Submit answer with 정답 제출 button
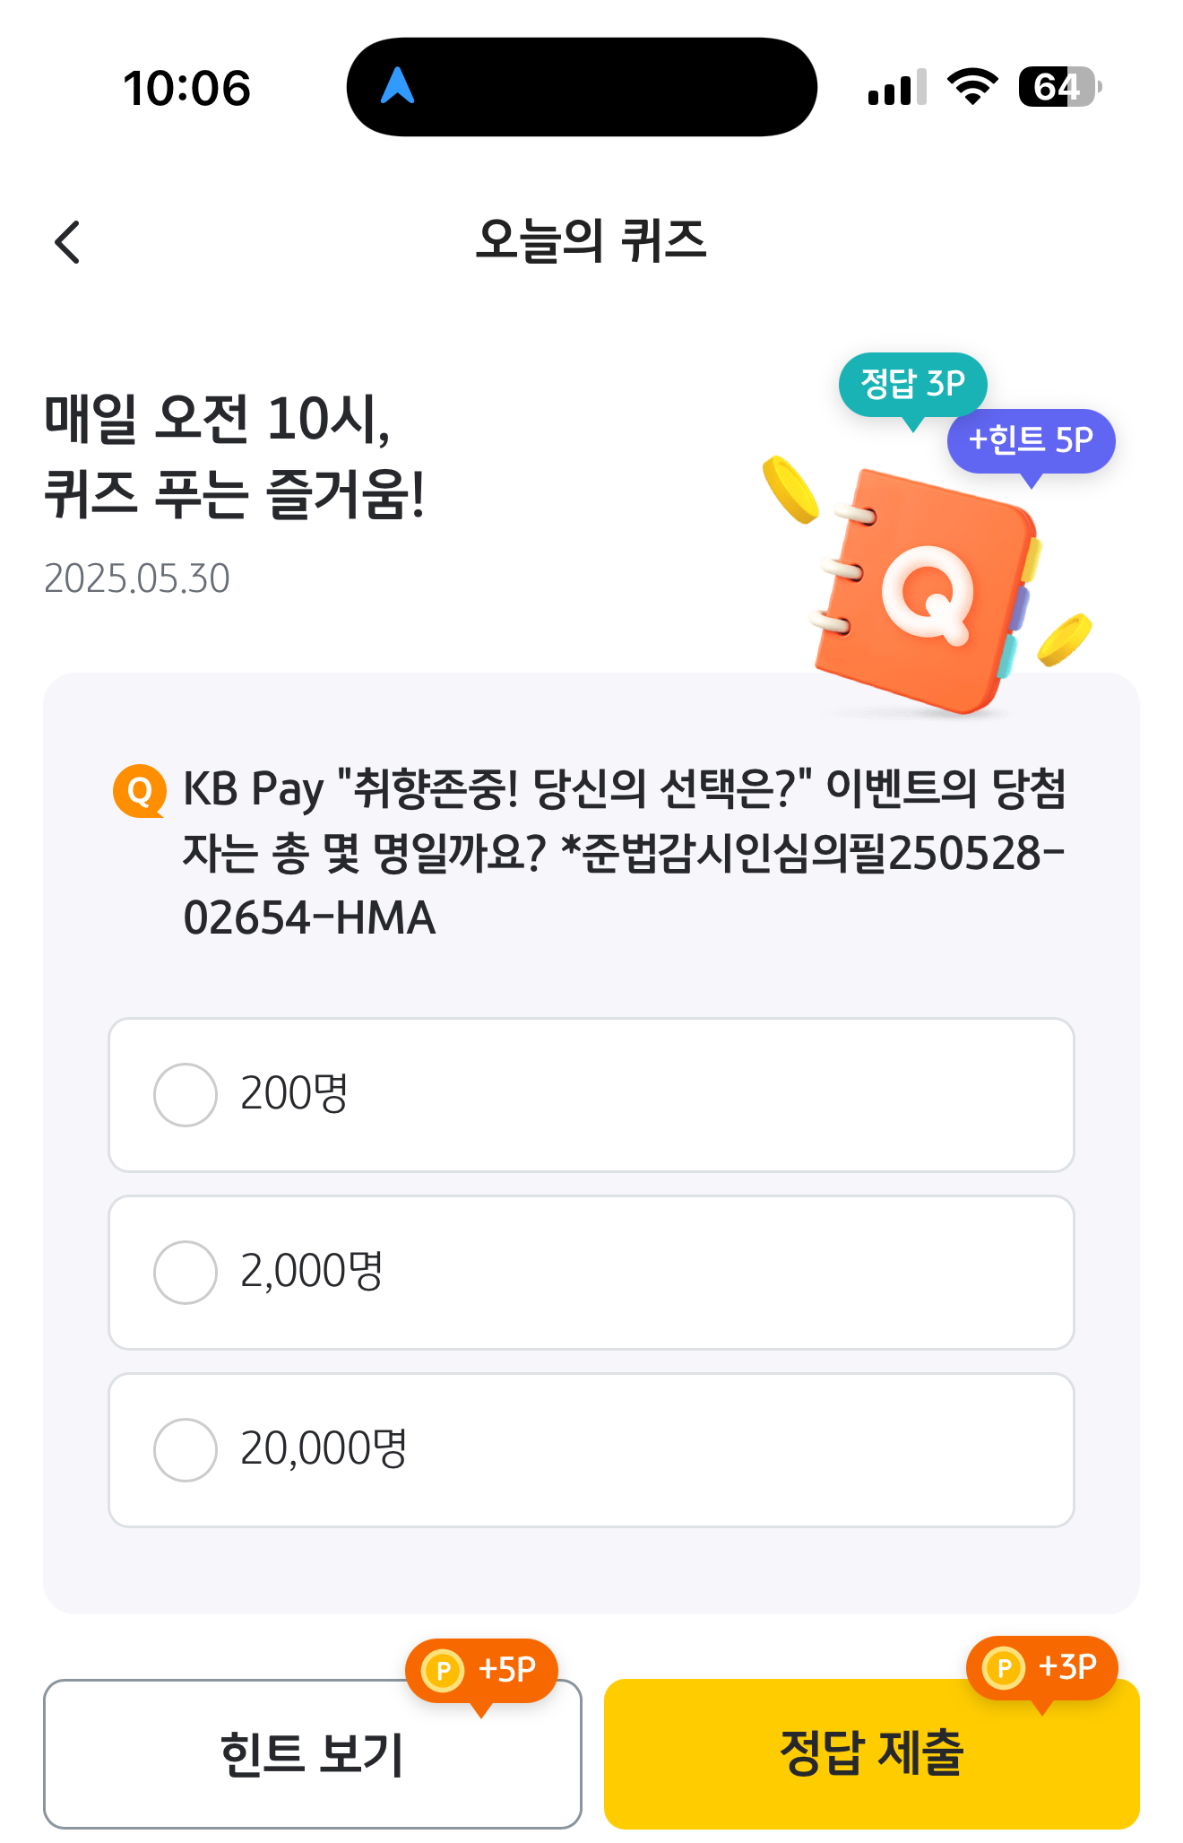 tap(872, 1754)
